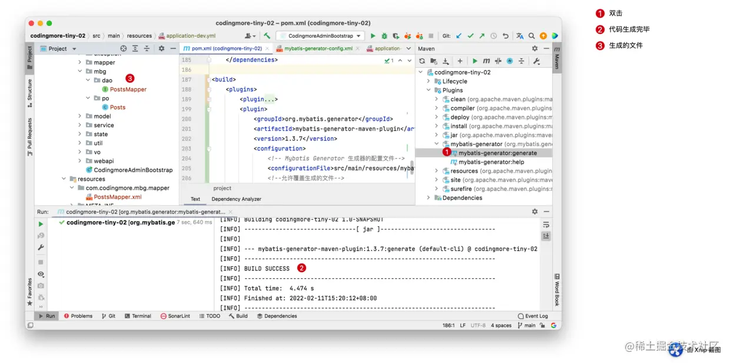Open Maven panel gear options
This screenshot has height=363, width=730.
click(535, 49)
